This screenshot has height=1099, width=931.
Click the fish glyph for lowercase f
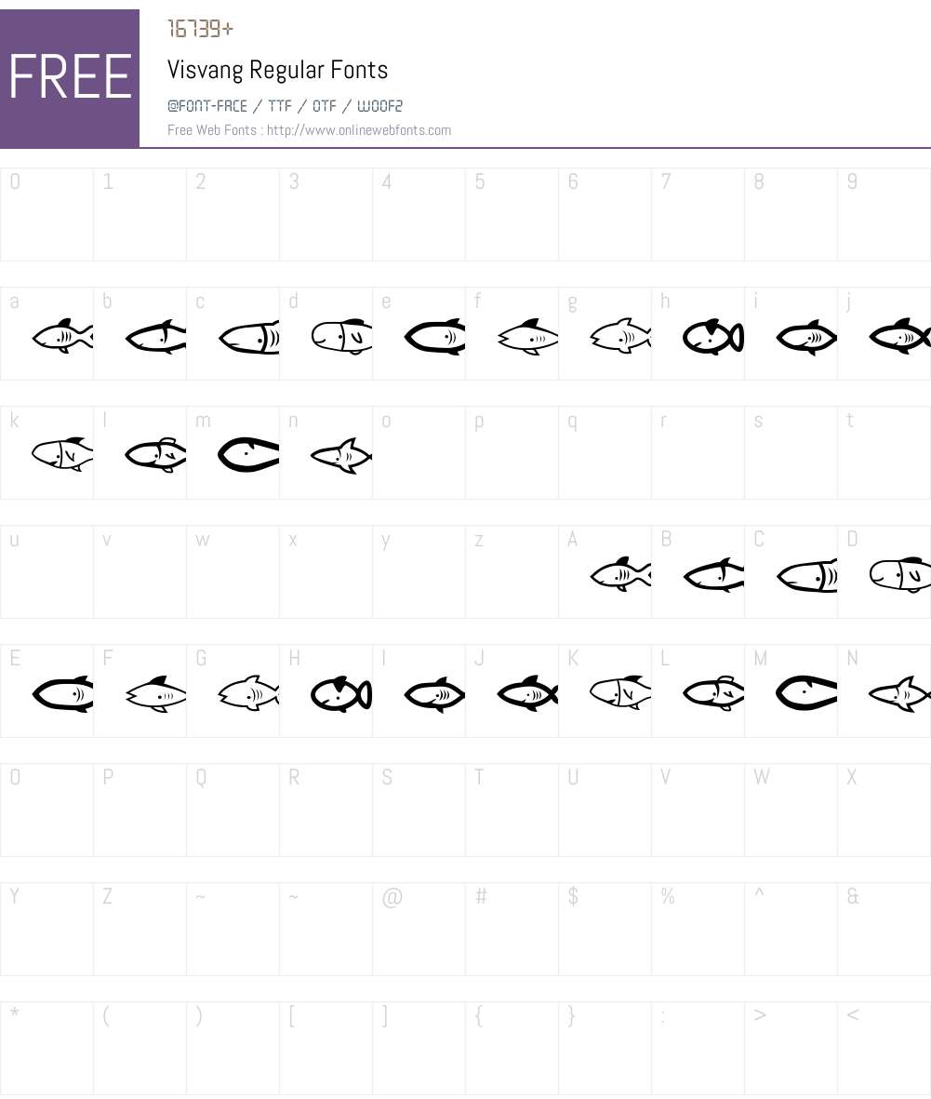click(527, 337)
